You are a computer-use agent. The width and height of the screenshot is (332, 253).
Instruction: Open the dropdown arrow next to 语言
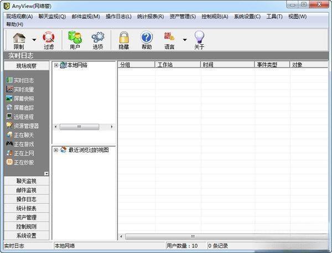point(185,40)
